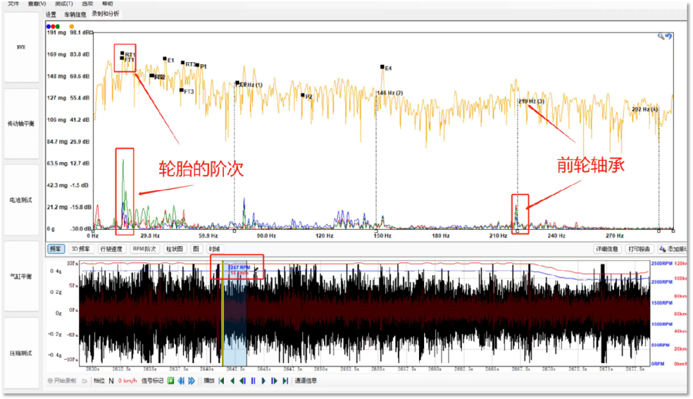Image resolution: width=693 pixels, height=399 pixels.
Task: Click the play forward triangle button
Action: click(264, 380)
